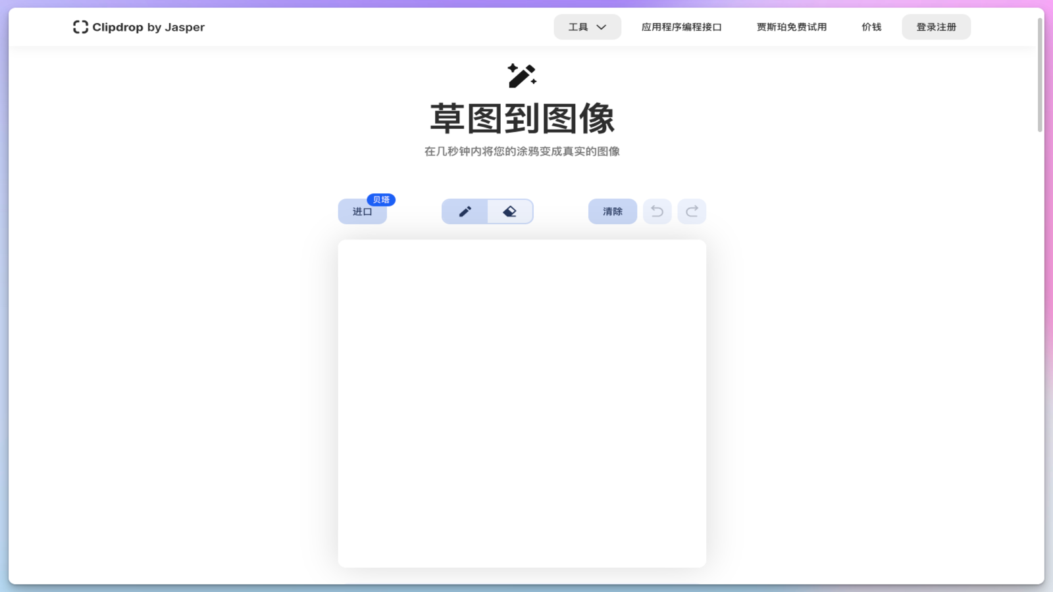The image size is (1053, 592).
Task: Click the Clipdrop logo icon
Action: coord(82,27)
